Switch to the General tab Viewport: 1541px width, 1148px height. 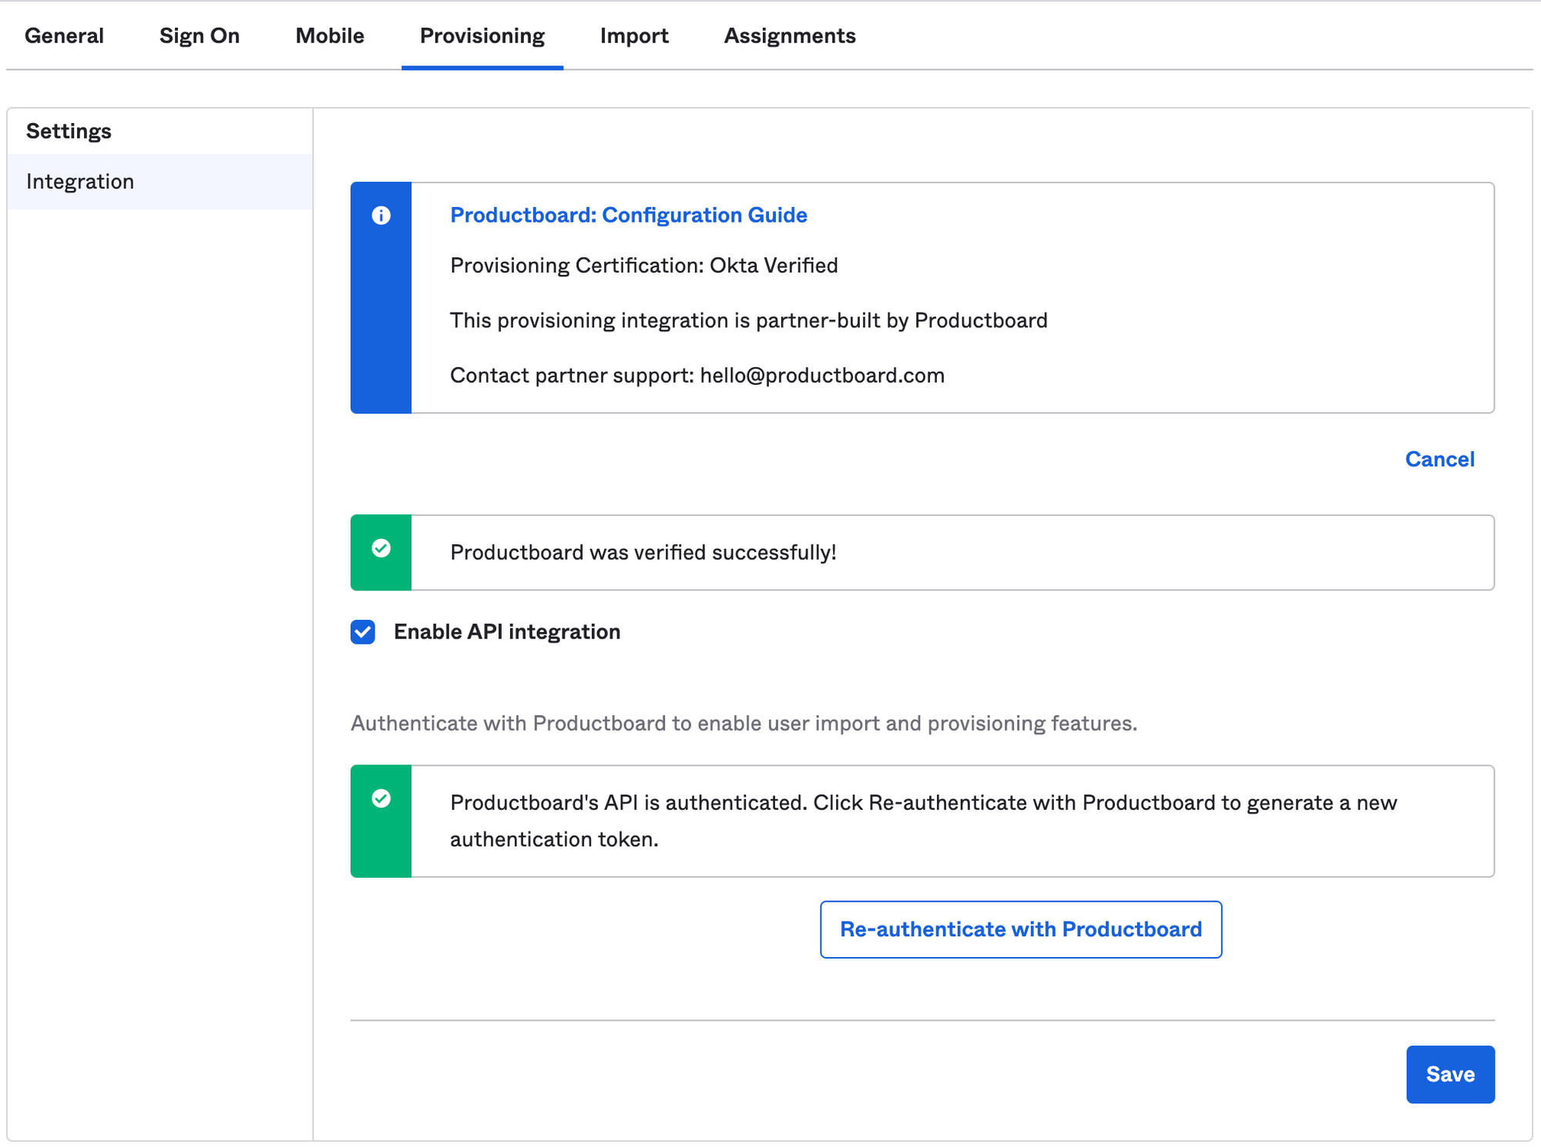point(64,35)
